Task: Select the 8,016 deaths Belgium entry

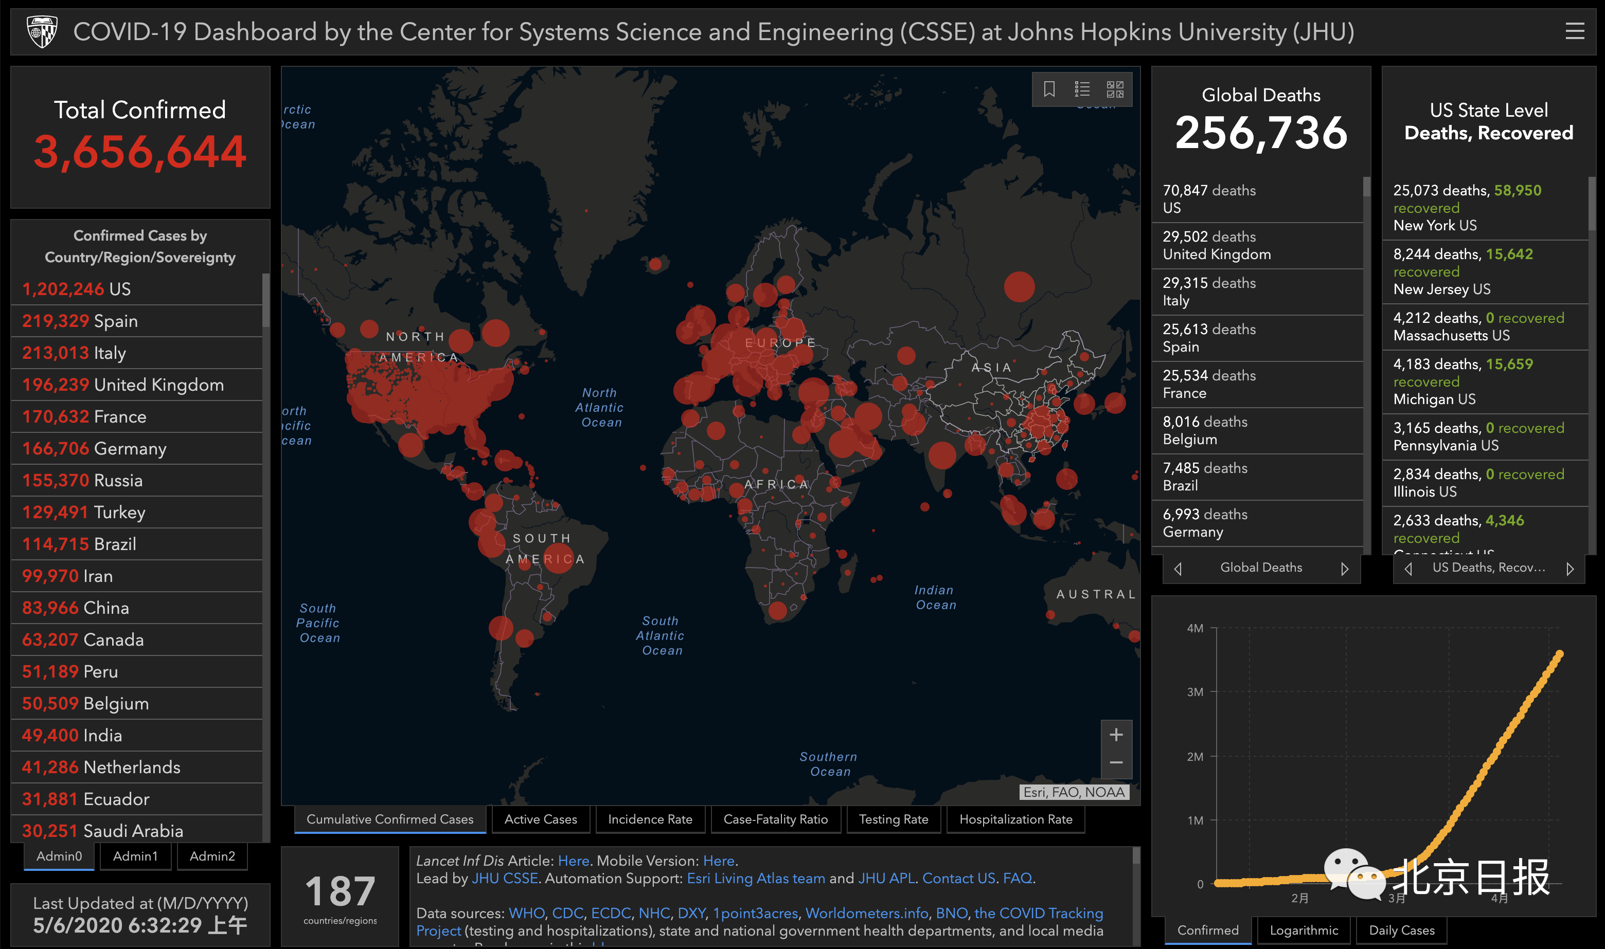Action: click(1257, 430)
